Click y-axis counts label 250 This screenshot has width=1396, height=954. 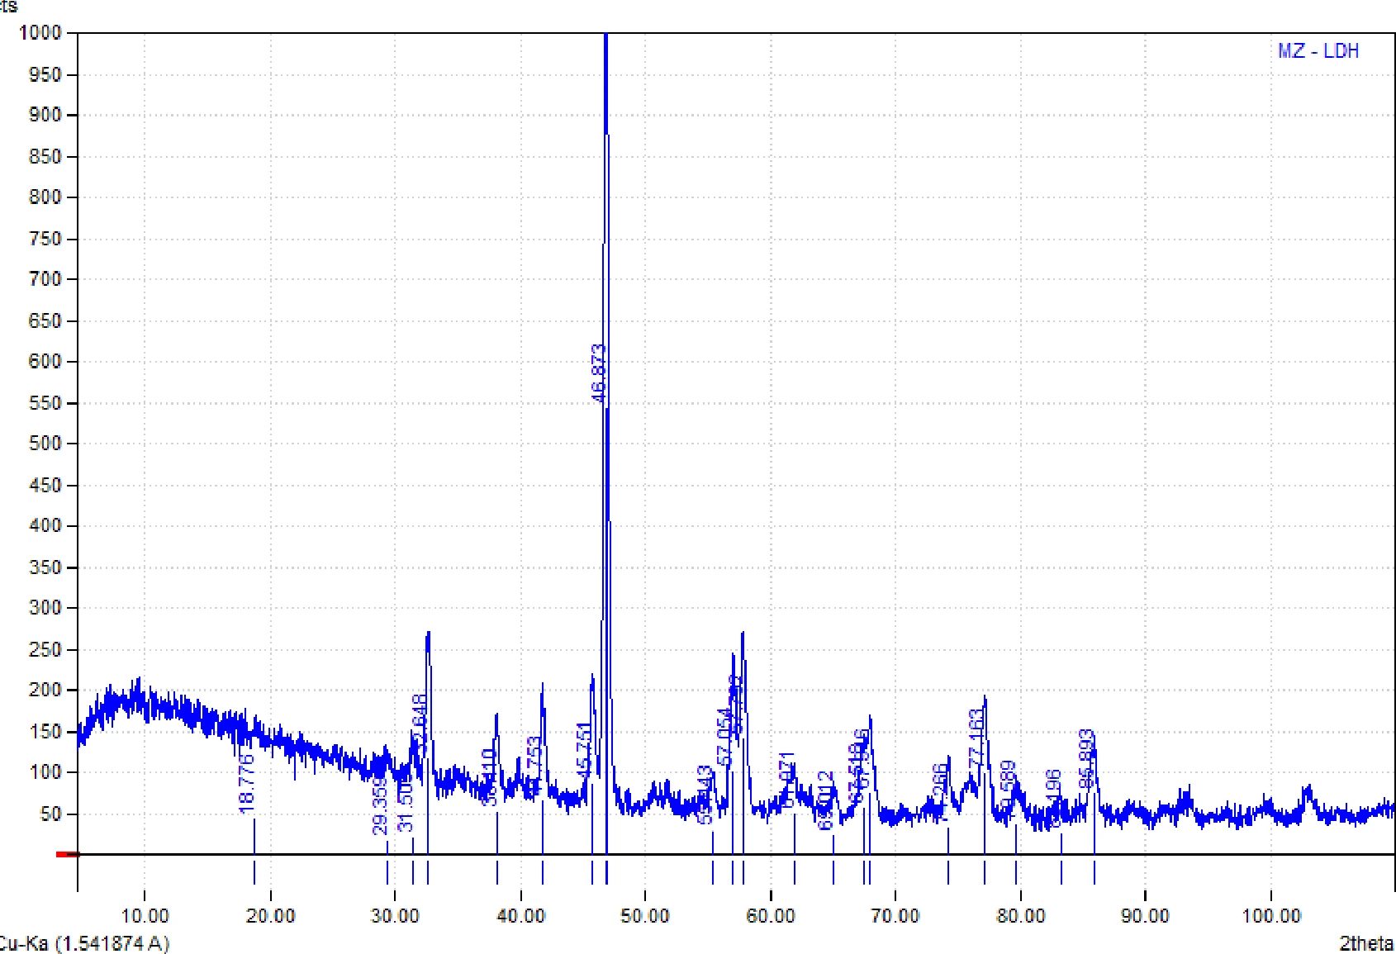coord(45,649)
